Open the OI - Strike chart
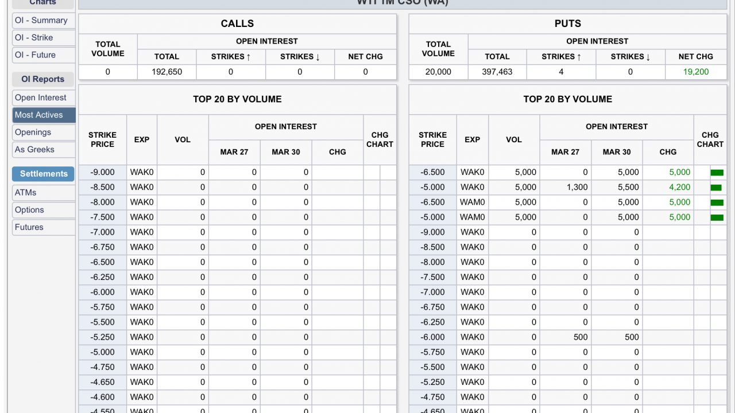Image resolution: width=735 pixels, height=413 pixels. click(x=44, y=37)
